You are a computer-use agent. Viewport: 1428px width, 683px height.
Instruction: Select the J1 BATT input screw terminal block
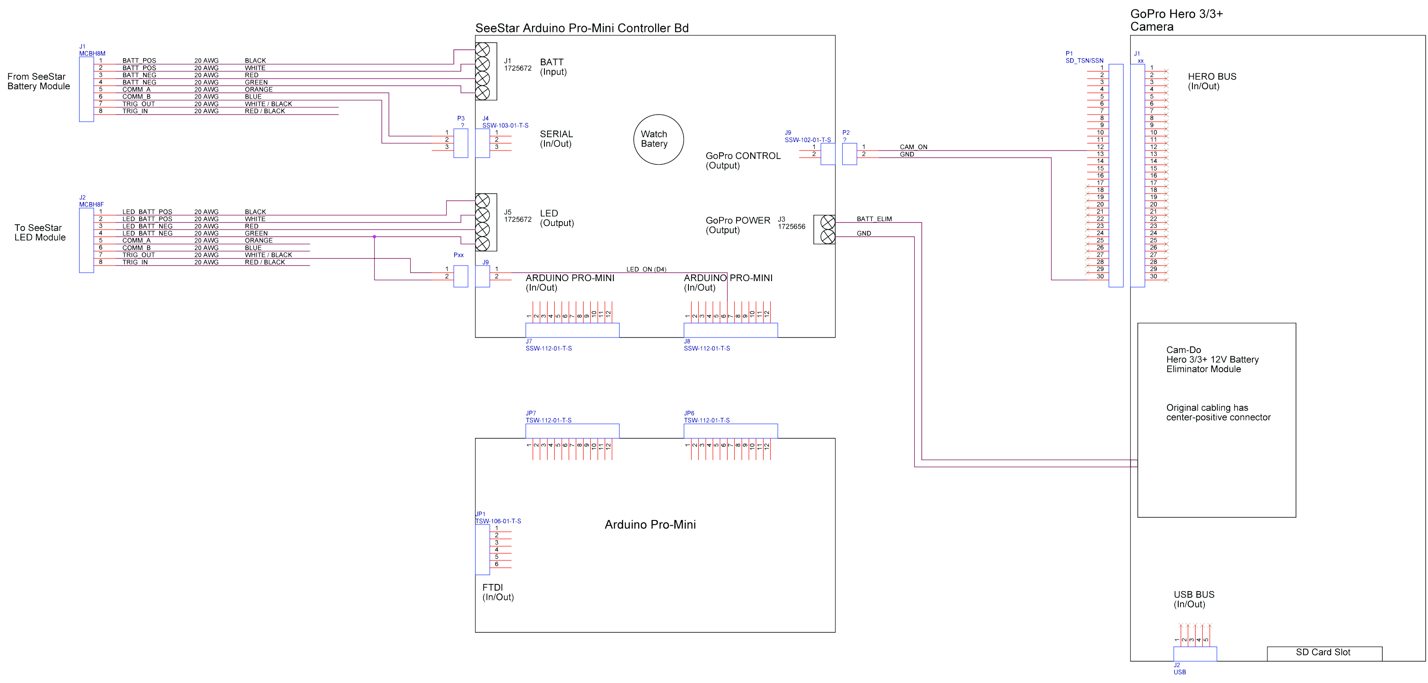click(486, 71)
